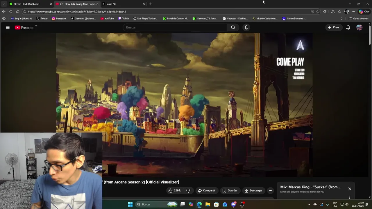Focus the YouTube Buscar search field
This screenshot has height=209, width=372.
[x=175, y=27]
